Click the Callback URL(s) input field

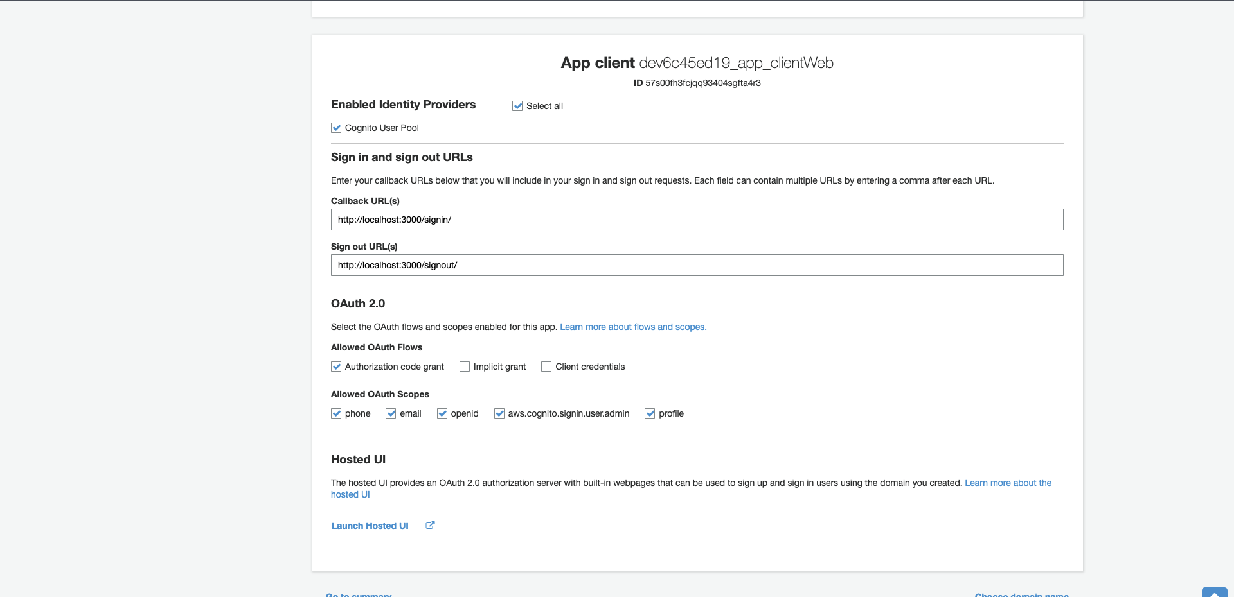[x=697, y=220]
